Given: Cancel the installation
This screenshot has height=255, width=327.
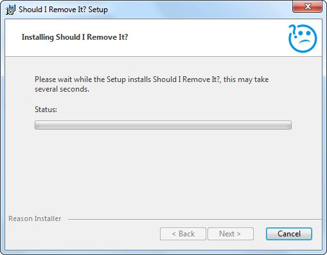Looking at the screenshot, I should [289, 234].
